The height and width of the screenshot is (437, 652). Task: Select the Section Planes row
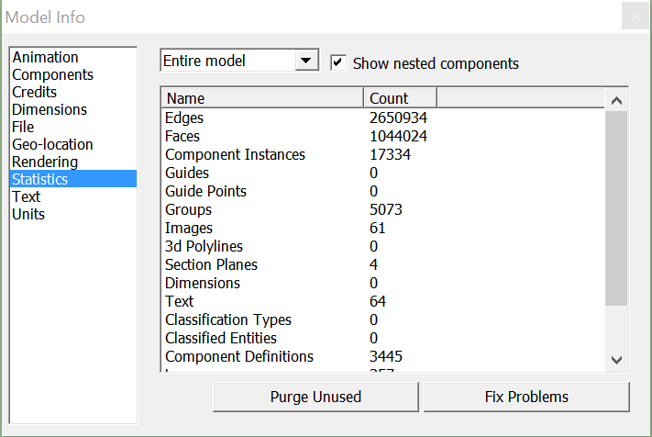(x=382, y=264)
